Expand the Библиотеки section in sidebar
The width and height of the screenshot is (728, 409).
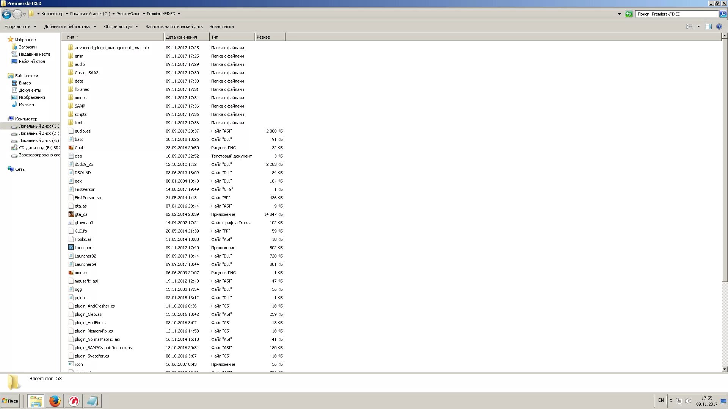click(x=5, y=75)
